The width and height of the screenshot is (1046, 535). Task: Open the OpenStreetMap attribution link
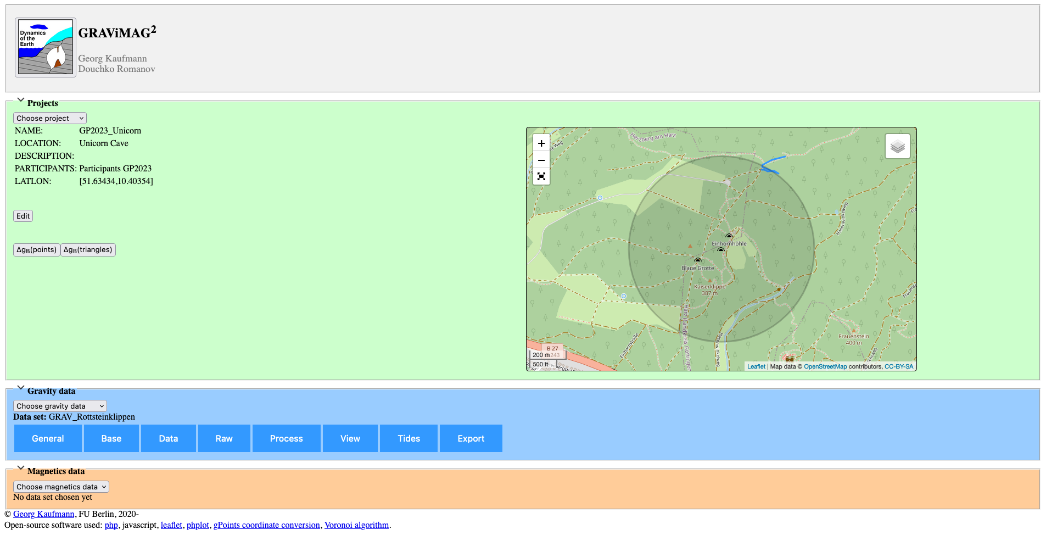pyautogui.click(x=825, y=366)
